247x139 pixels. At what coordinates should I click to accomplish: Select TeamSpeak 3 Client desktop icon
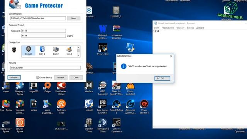coord(103,125)
